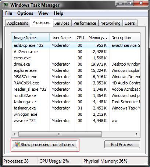Click the avast! service description cell

click(x=125, y=45)
